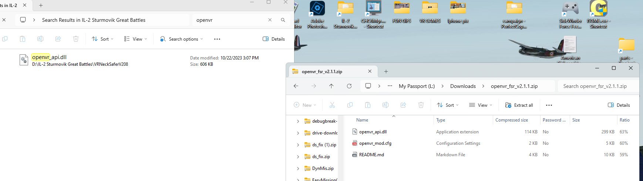
Task: Open the FUN GIFS desktop folder
Action: coord(401,13)
